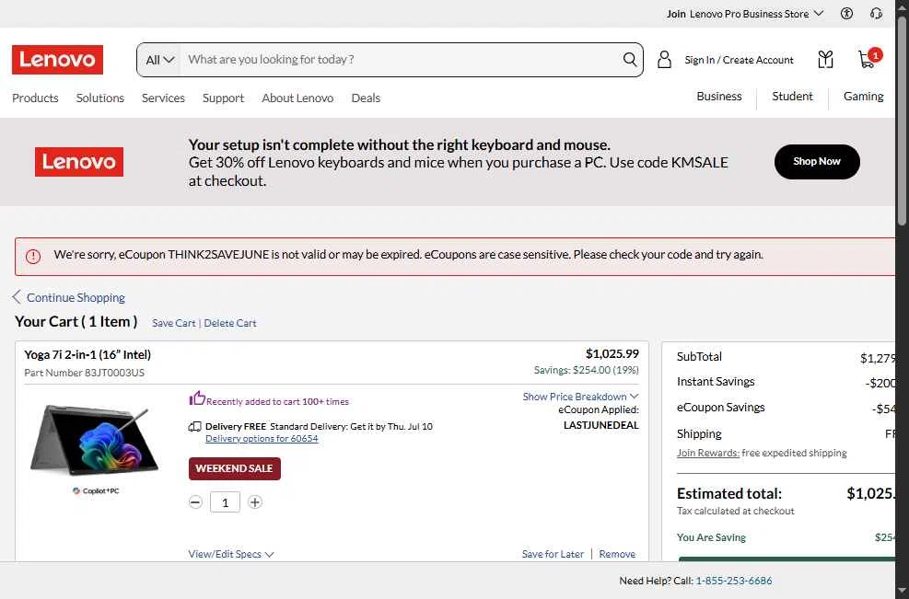
Task: Click the quantity input field
Action: 225,502
